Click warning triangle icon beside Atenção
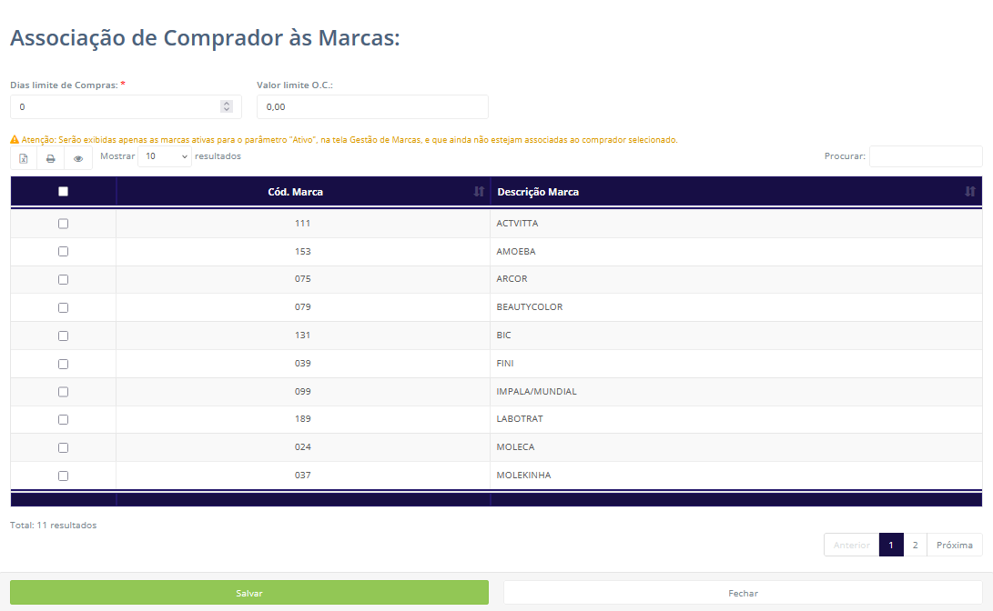 point(15,140)
